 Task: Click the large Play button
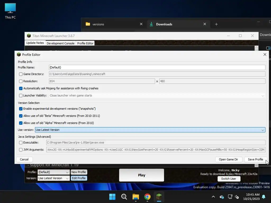[x=142, y=175]
